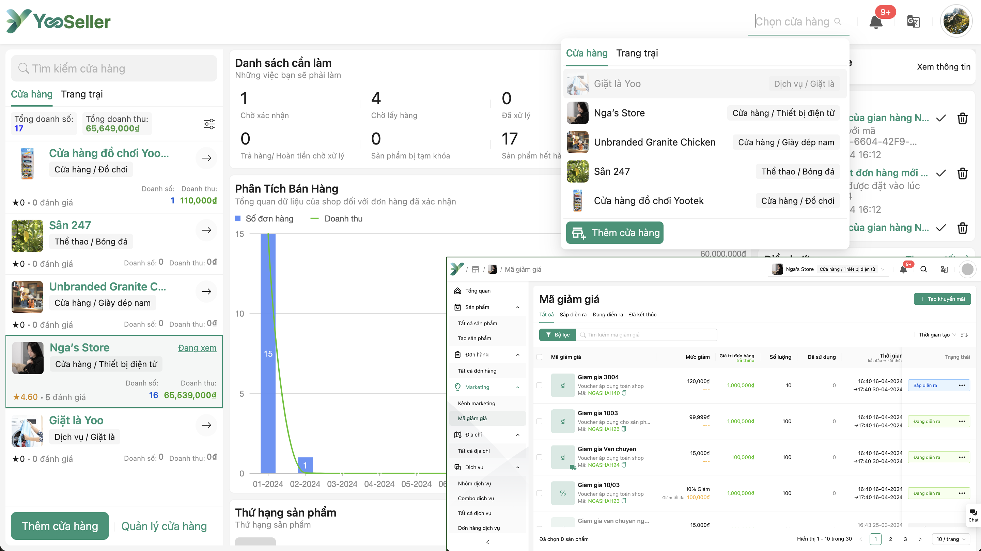The height and width of the screenshot is (551, 981).
Task: Click the sort order icon
Action: (964, 335)
